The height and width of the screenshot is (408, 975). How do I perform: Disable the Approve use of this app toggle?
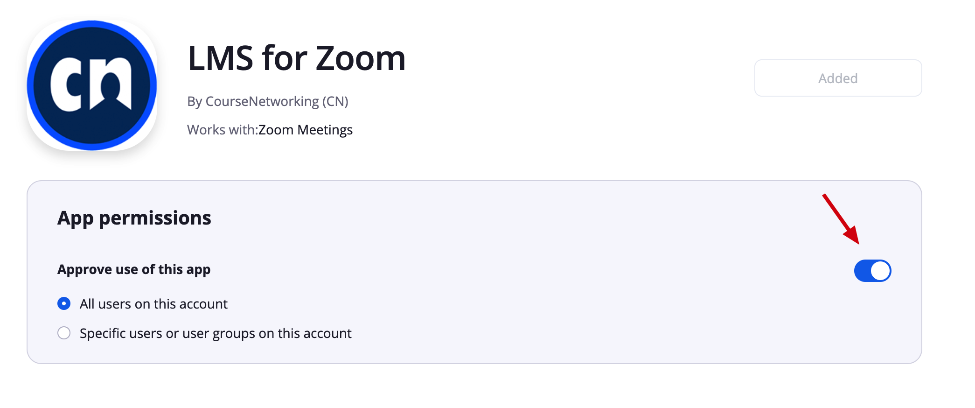872,271
